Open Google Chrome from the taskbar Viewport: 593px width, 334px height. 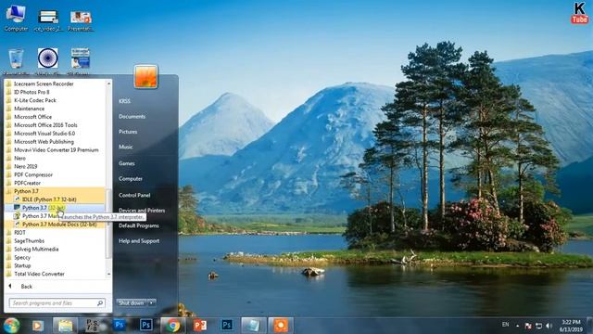coord(173,326)
